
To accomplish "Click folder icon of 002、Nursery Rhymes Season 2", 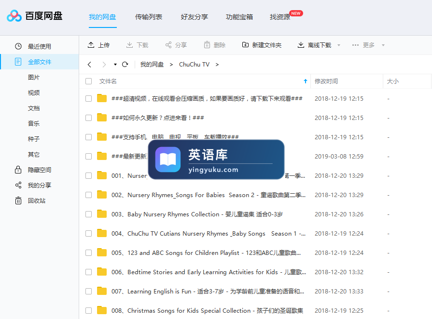I will [x=102, y=195].
